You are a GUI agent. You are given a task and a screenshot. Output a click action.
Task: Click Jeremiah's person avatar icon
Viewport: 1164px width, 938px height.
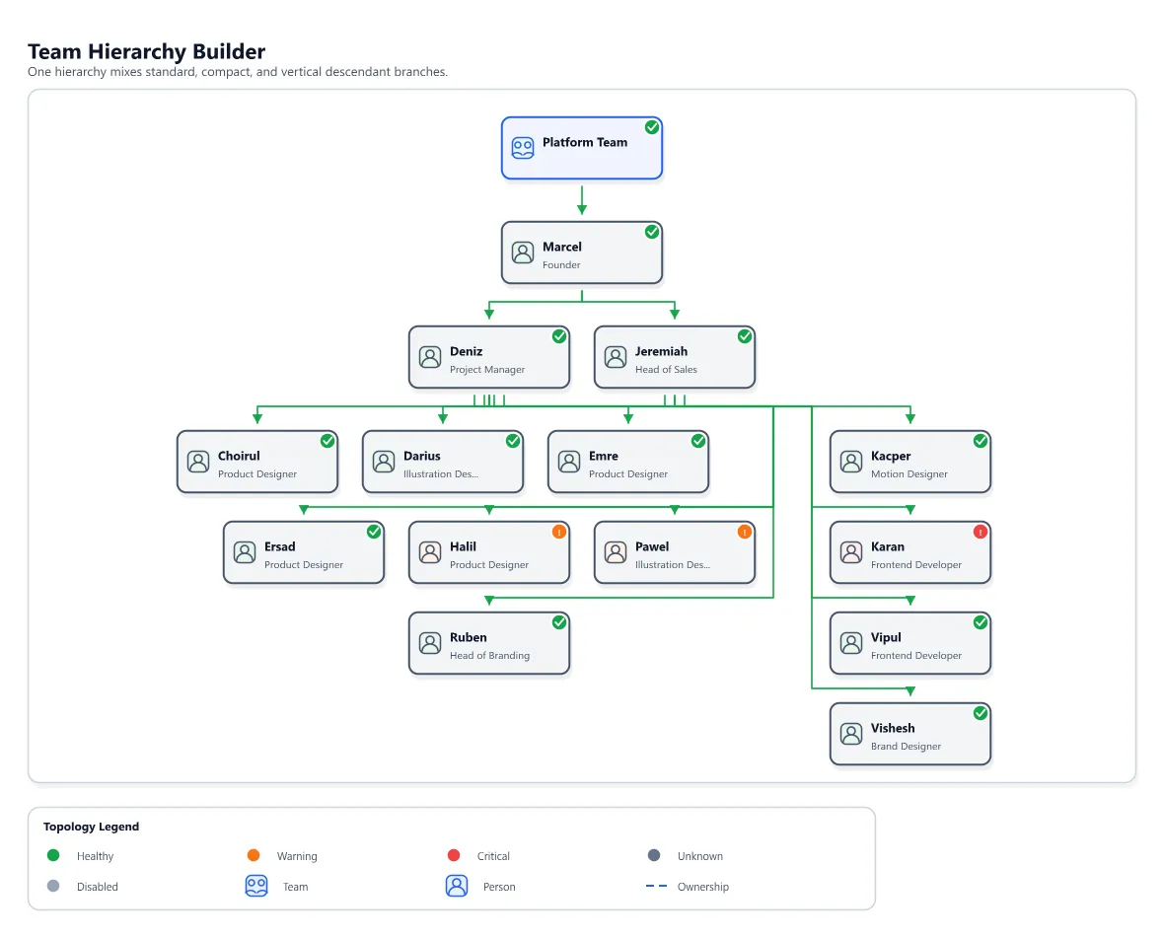[616, 357]
